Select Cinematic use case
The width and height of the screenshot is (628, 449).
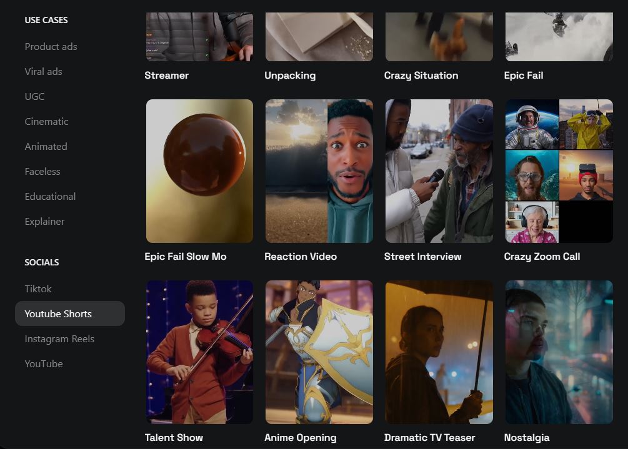(46, 122)
